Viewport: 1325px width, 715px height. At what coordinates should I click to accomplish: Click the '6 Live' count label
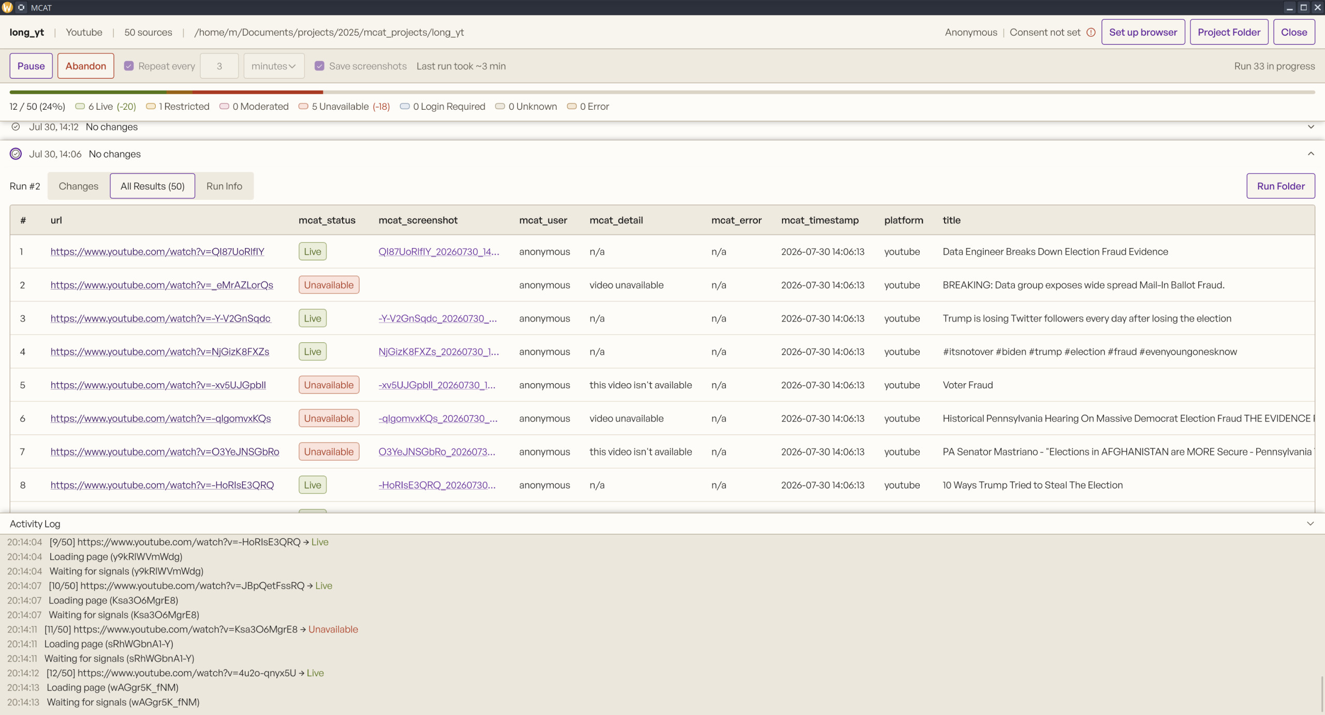coord(100,106)
